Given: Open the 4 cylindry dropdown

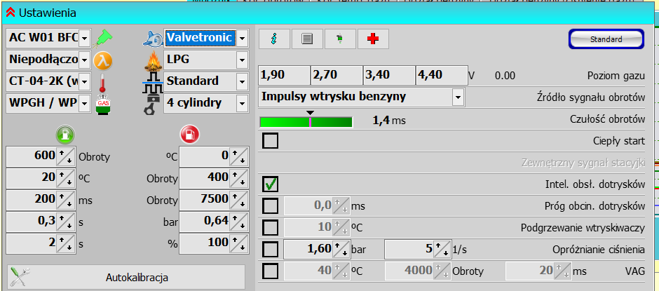Looking at the screenshot, I should pos(242,104).
